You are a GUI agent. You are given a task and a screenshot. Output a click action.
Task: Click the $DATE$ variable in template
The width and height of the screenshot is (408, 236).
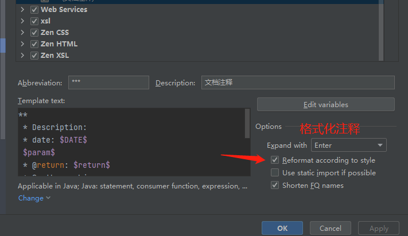tap(73, 140)
